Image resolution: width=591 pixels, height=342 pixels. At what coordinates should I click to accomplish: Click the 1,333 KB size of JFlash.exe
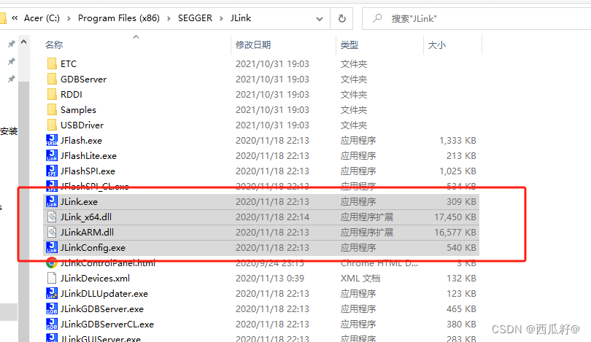(x=457, y=140)
